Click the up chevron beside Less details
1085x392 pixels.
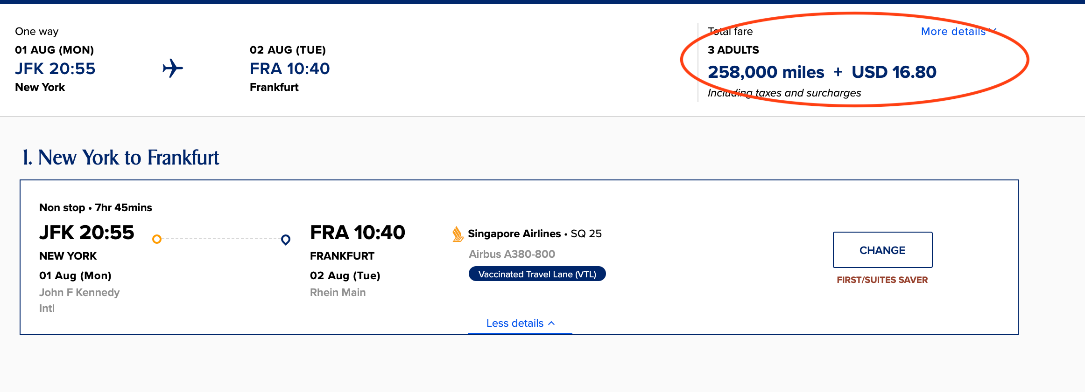pos(551,323)
